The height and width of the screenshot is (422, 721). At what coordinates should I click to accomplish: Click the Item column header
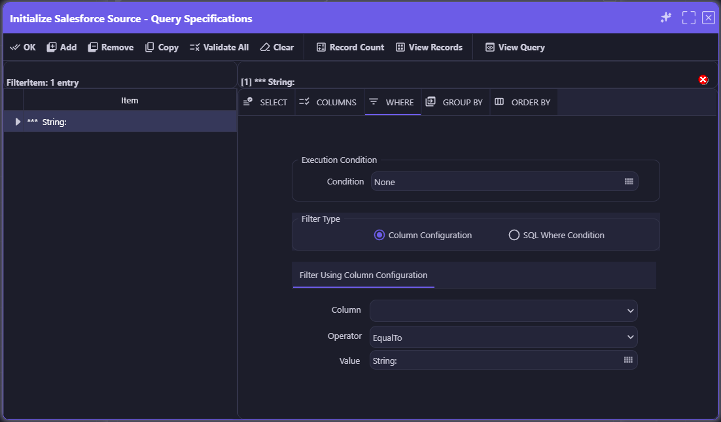pyautogui.click(x=130, y=100)
